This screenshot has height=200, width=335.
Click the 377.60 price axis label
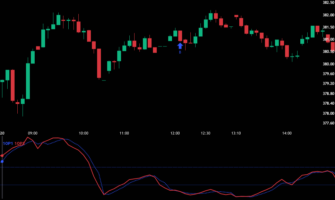click(328, 123)
